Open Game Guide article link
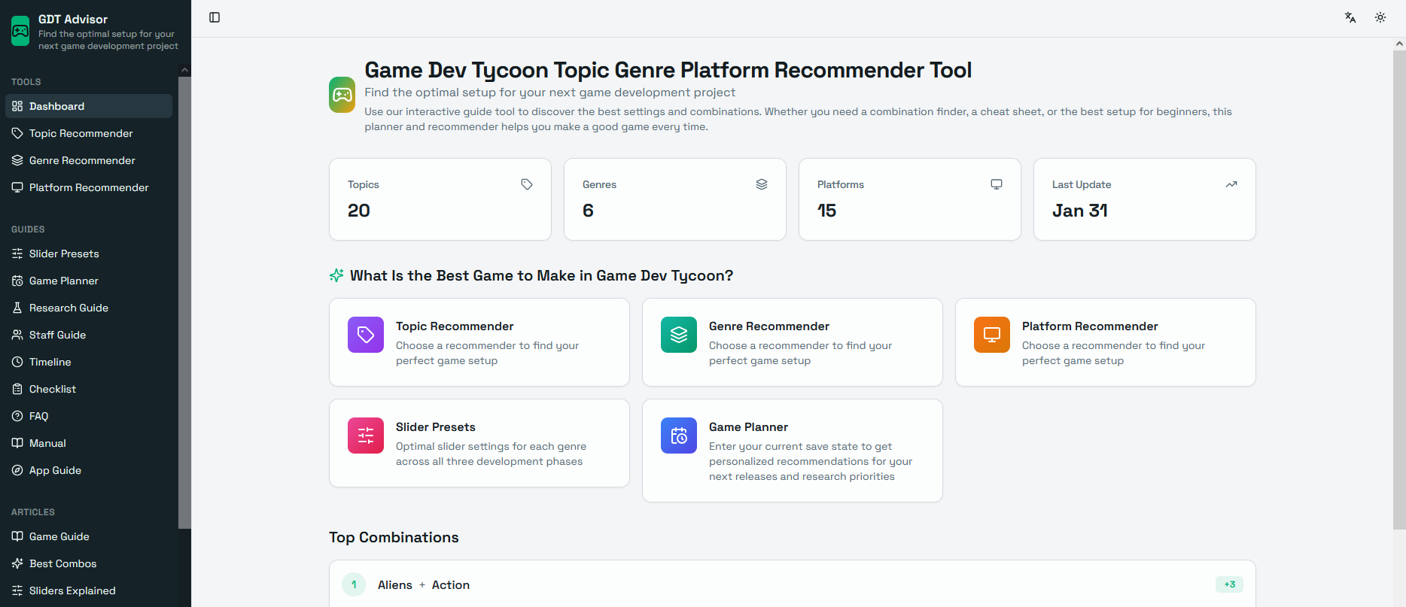 coord(89,536)
